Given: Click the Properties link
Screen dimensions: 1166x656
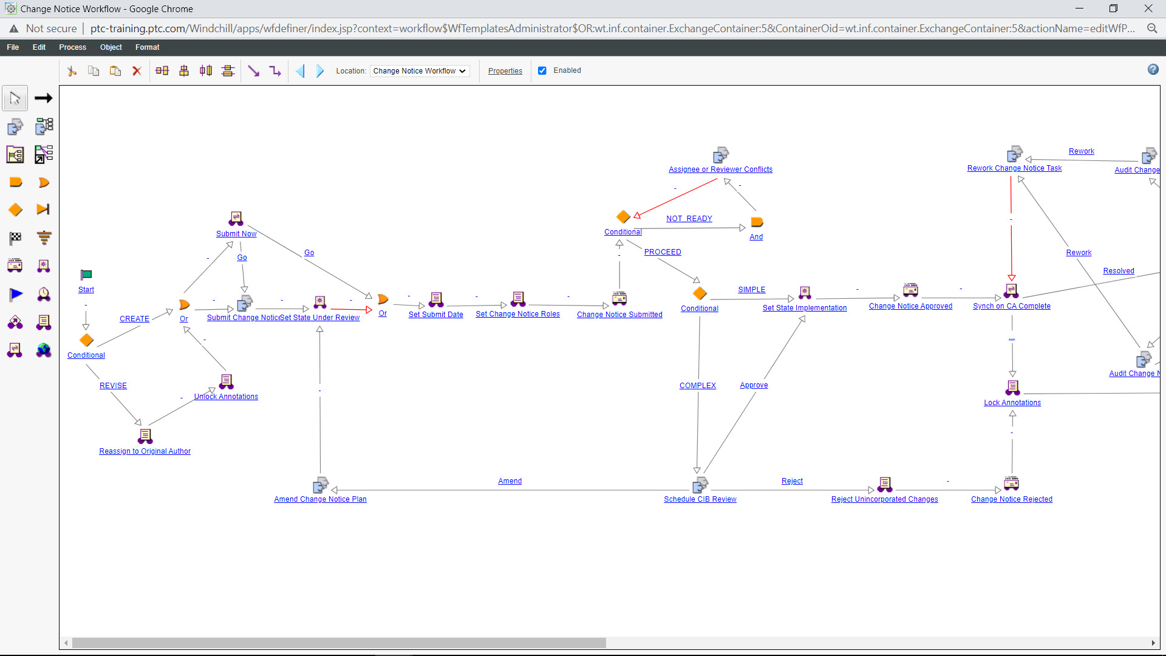Looking at the screenshot, I should pos(505,71).
